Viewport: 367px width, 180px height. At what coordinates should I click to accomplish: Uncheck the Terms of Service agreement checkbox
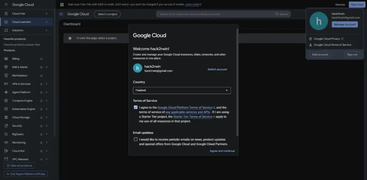(135, 107)
